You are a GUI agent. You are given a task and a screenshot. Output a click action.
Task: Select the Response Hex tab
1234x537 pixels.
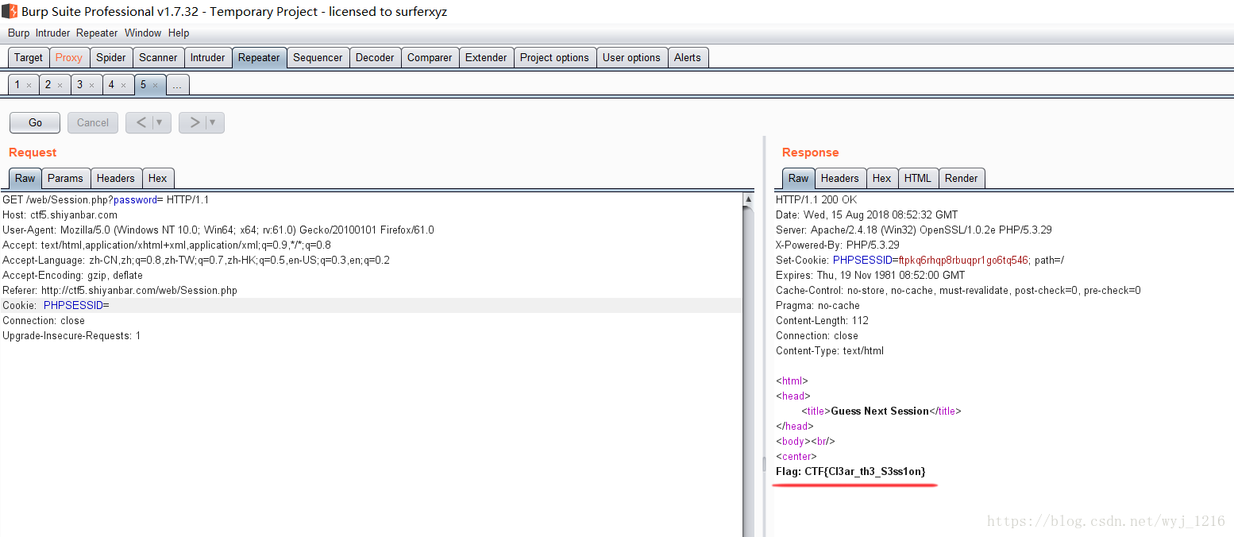881,178
